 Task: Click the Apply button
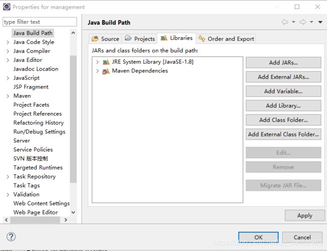pos(304,215)
